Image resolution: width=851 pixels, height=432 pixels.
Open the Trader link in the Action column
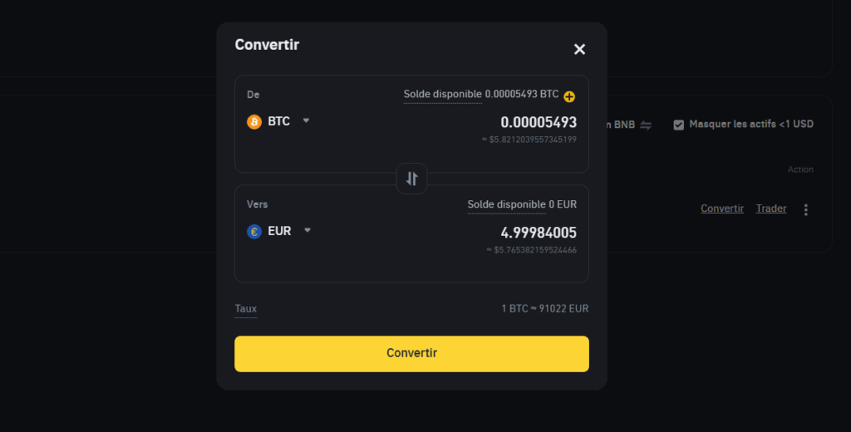click(770, 209)
